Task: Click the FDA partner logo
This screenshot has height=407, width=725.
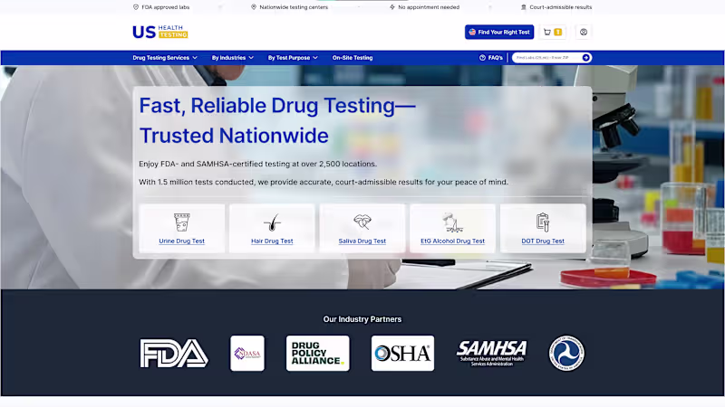Action: coord(174,354)
